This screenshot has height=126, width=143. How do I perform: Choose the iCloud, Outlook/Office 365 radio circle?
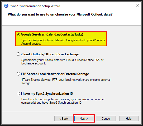[18, 54]
